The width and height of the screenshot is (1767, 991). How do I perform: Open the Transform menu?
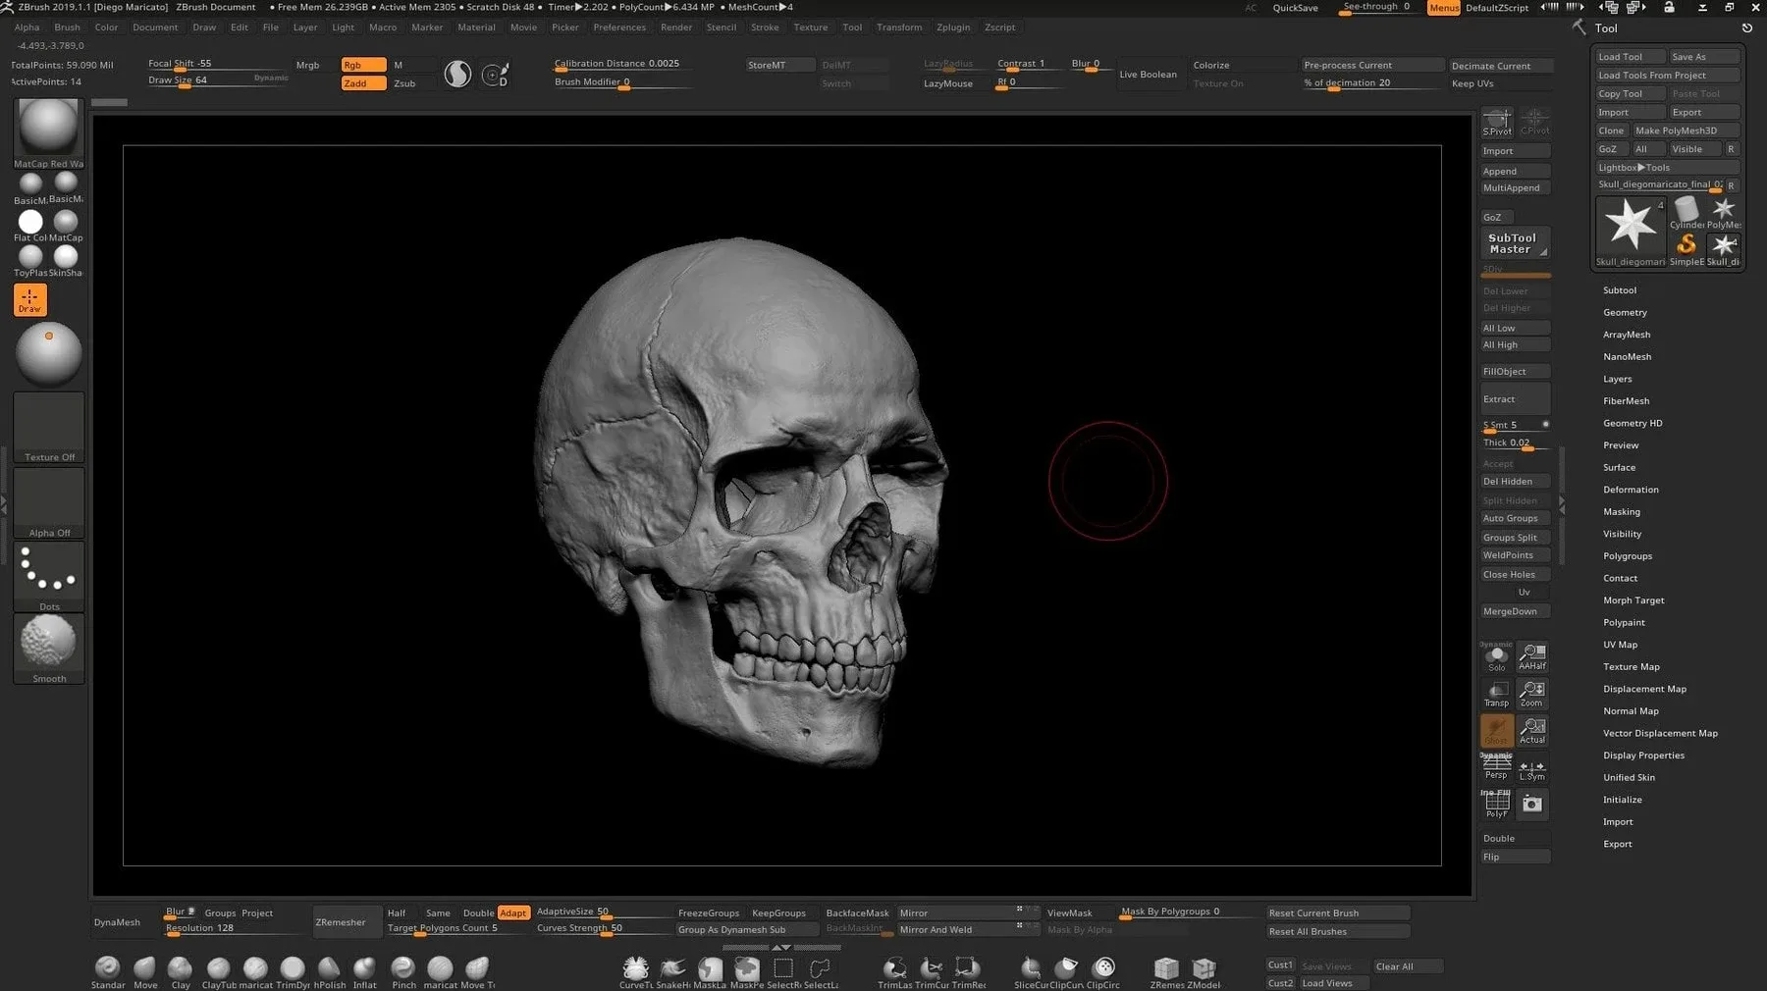[899, 27]
